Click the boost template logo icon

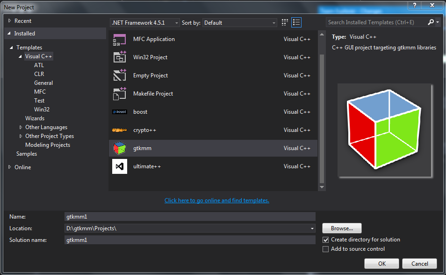(120, 112)
